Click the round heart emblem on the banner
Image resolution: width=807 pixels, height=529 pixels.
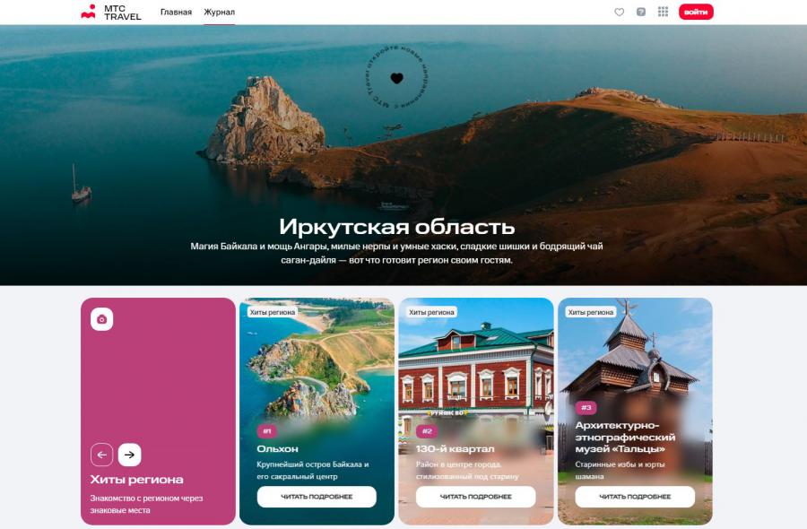coord(396,78)
